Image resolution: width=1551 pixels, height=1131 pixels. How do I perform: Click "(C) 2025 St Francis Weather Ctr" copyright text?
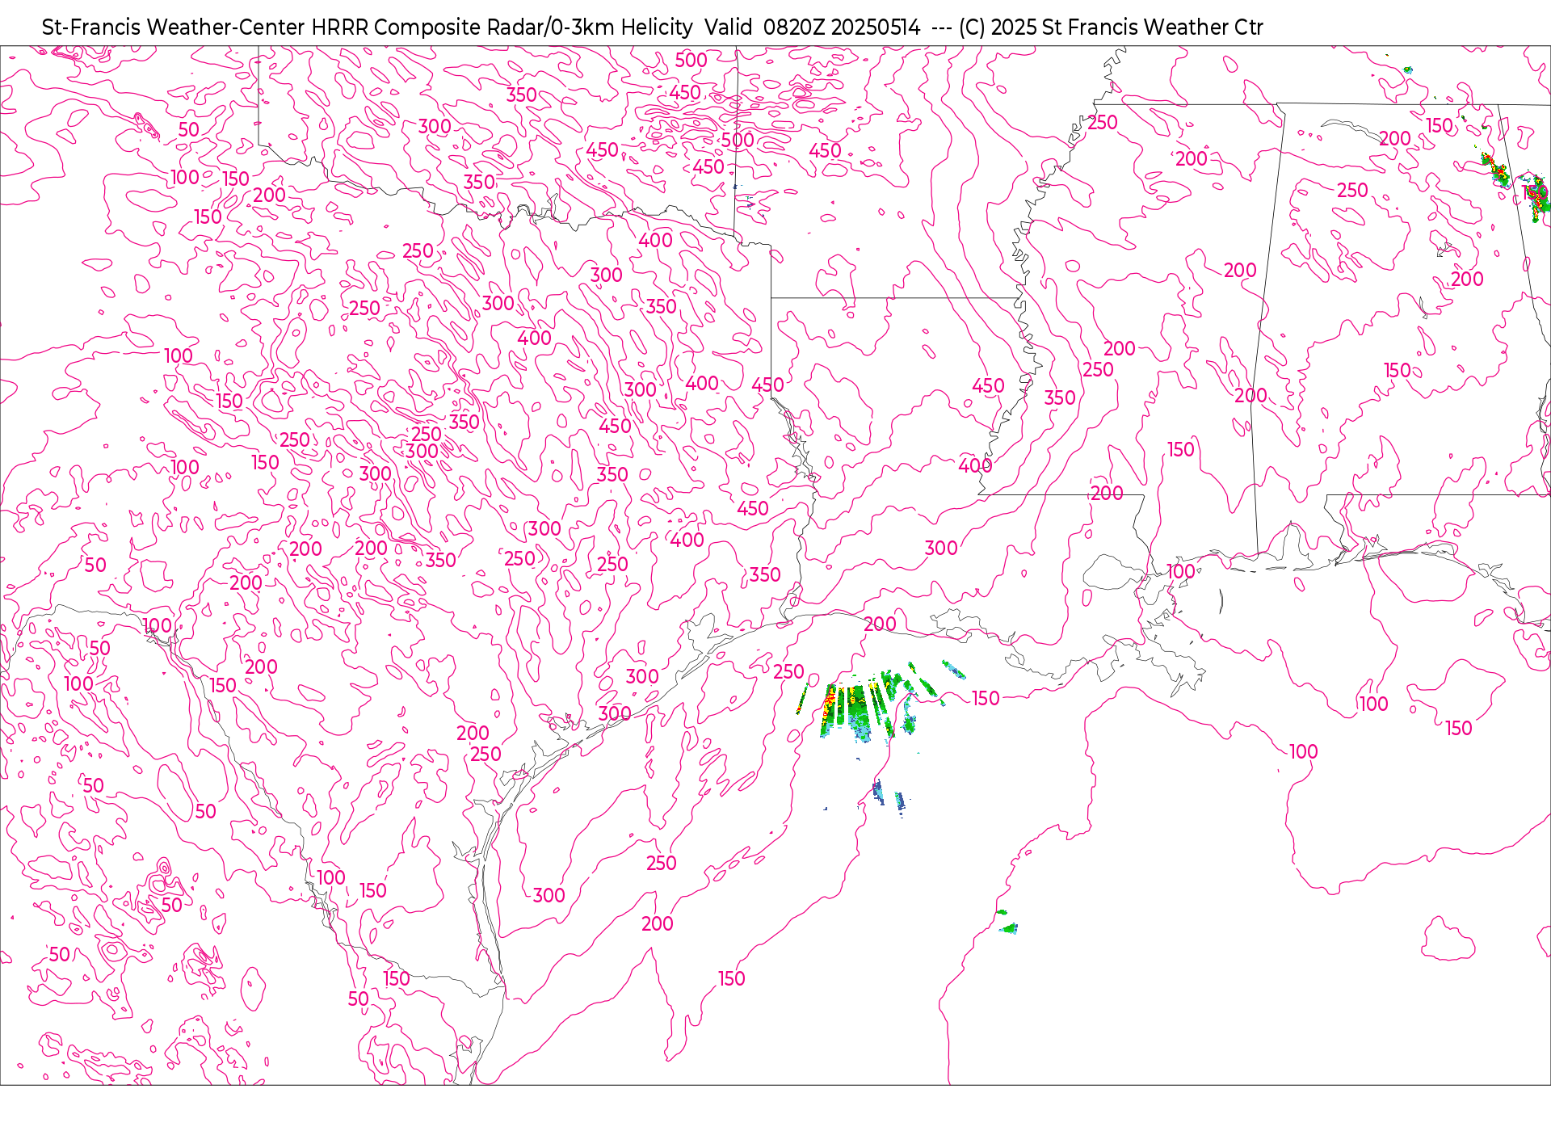[1111, 27]
